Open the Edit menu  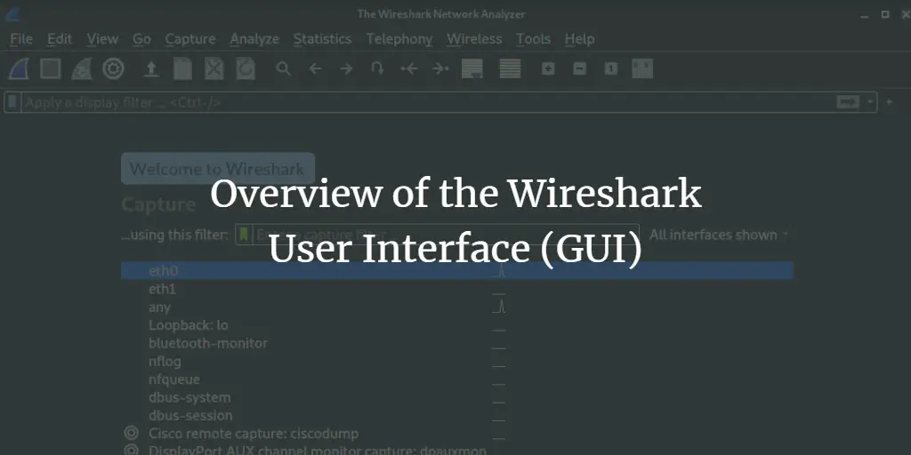click(60, 39)
